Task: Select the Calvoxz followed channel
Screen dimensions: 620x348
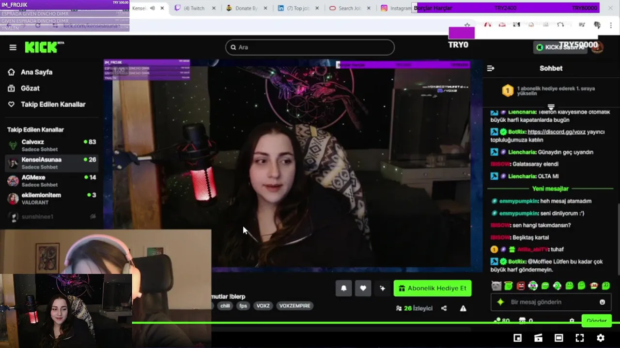Action: pyautogui.click(x=52, y=145)
